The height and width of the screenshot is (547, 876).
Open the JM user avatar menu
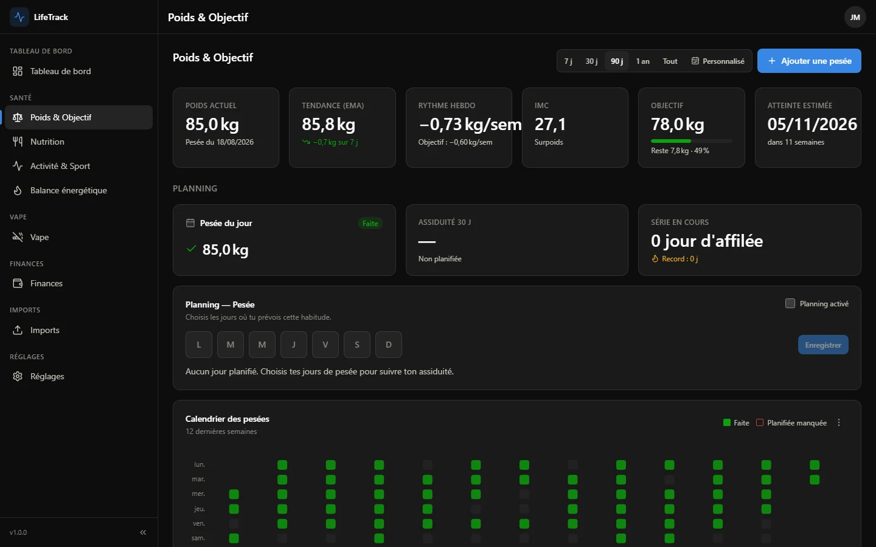point(855,17)
